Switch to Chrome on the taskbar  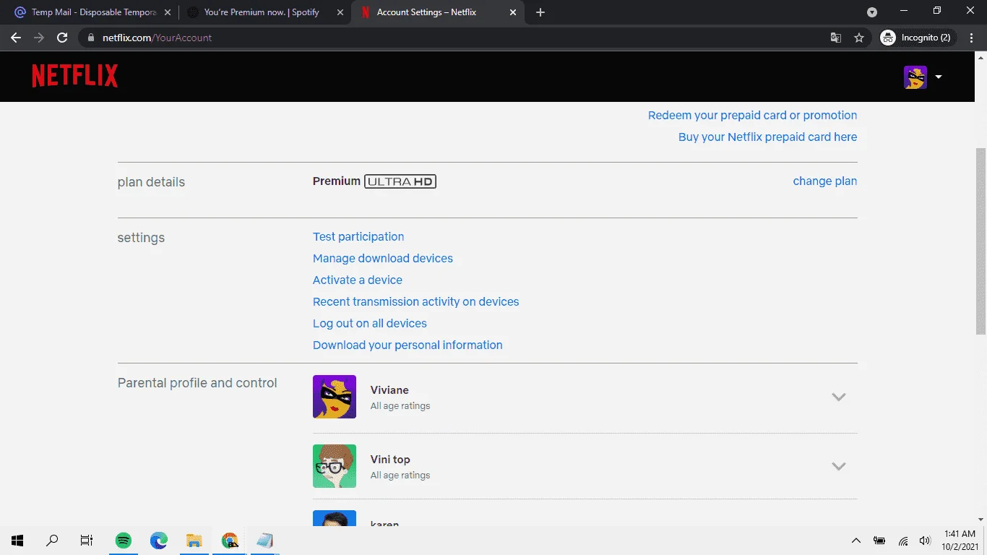(230, 541)
